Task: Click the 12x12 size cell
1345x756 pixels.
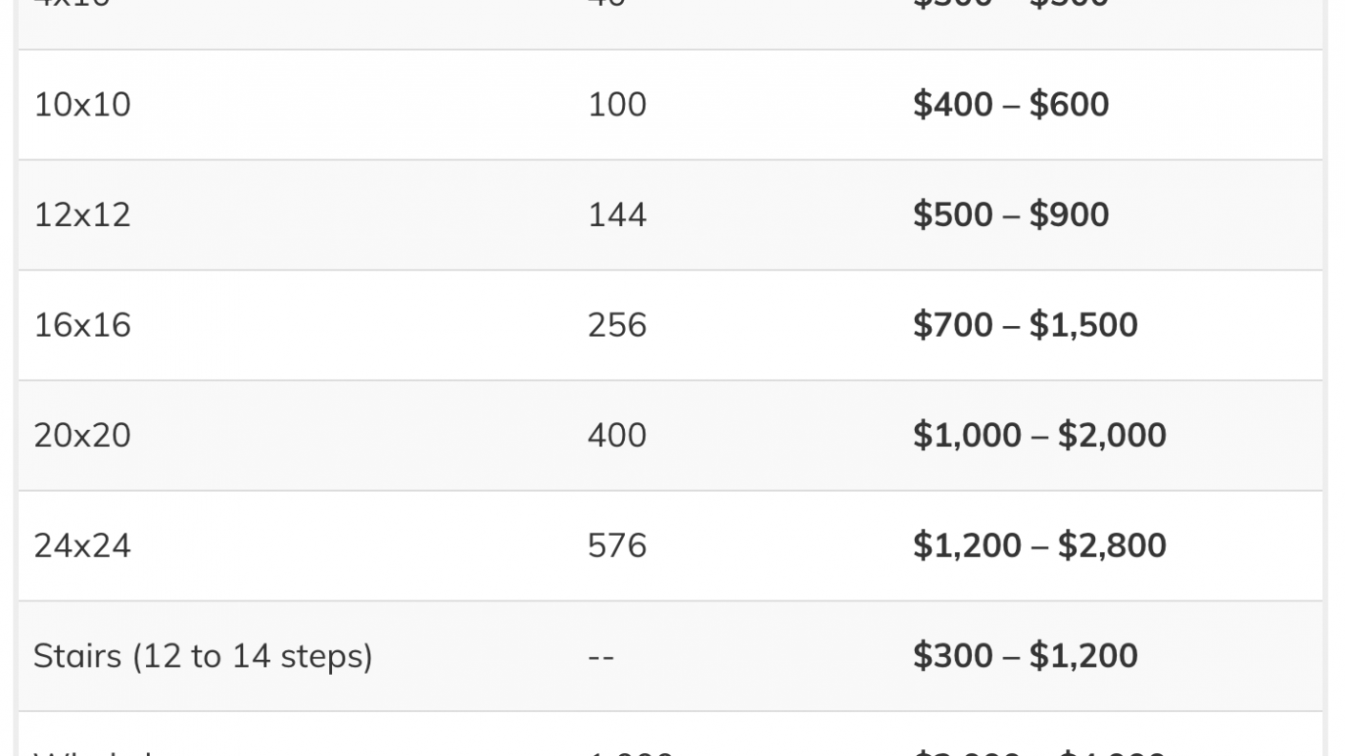Action: coord(82,215)
